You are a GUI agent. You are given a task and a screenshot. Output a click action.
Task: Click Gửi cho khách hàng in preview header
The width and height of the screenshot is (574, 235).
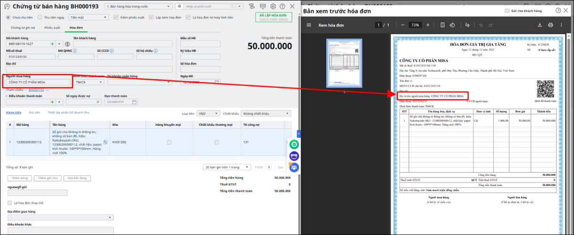tap(523, 10)
